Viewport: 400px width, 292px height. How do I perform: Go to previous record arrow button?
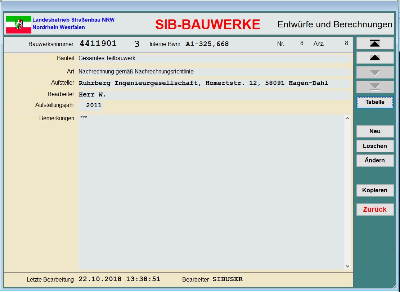[x=375, y=58]
